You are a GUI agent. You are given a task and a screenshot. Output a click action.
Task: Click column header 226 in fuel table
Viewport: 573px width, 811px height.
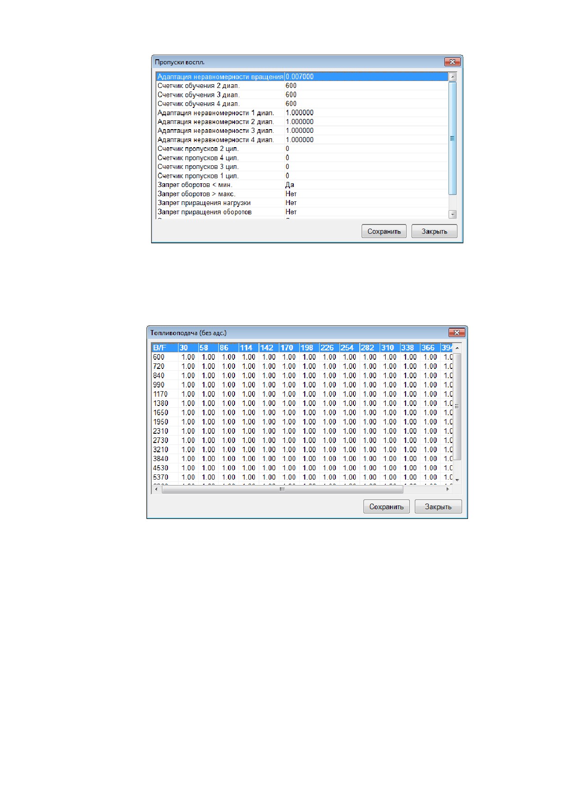329,348
